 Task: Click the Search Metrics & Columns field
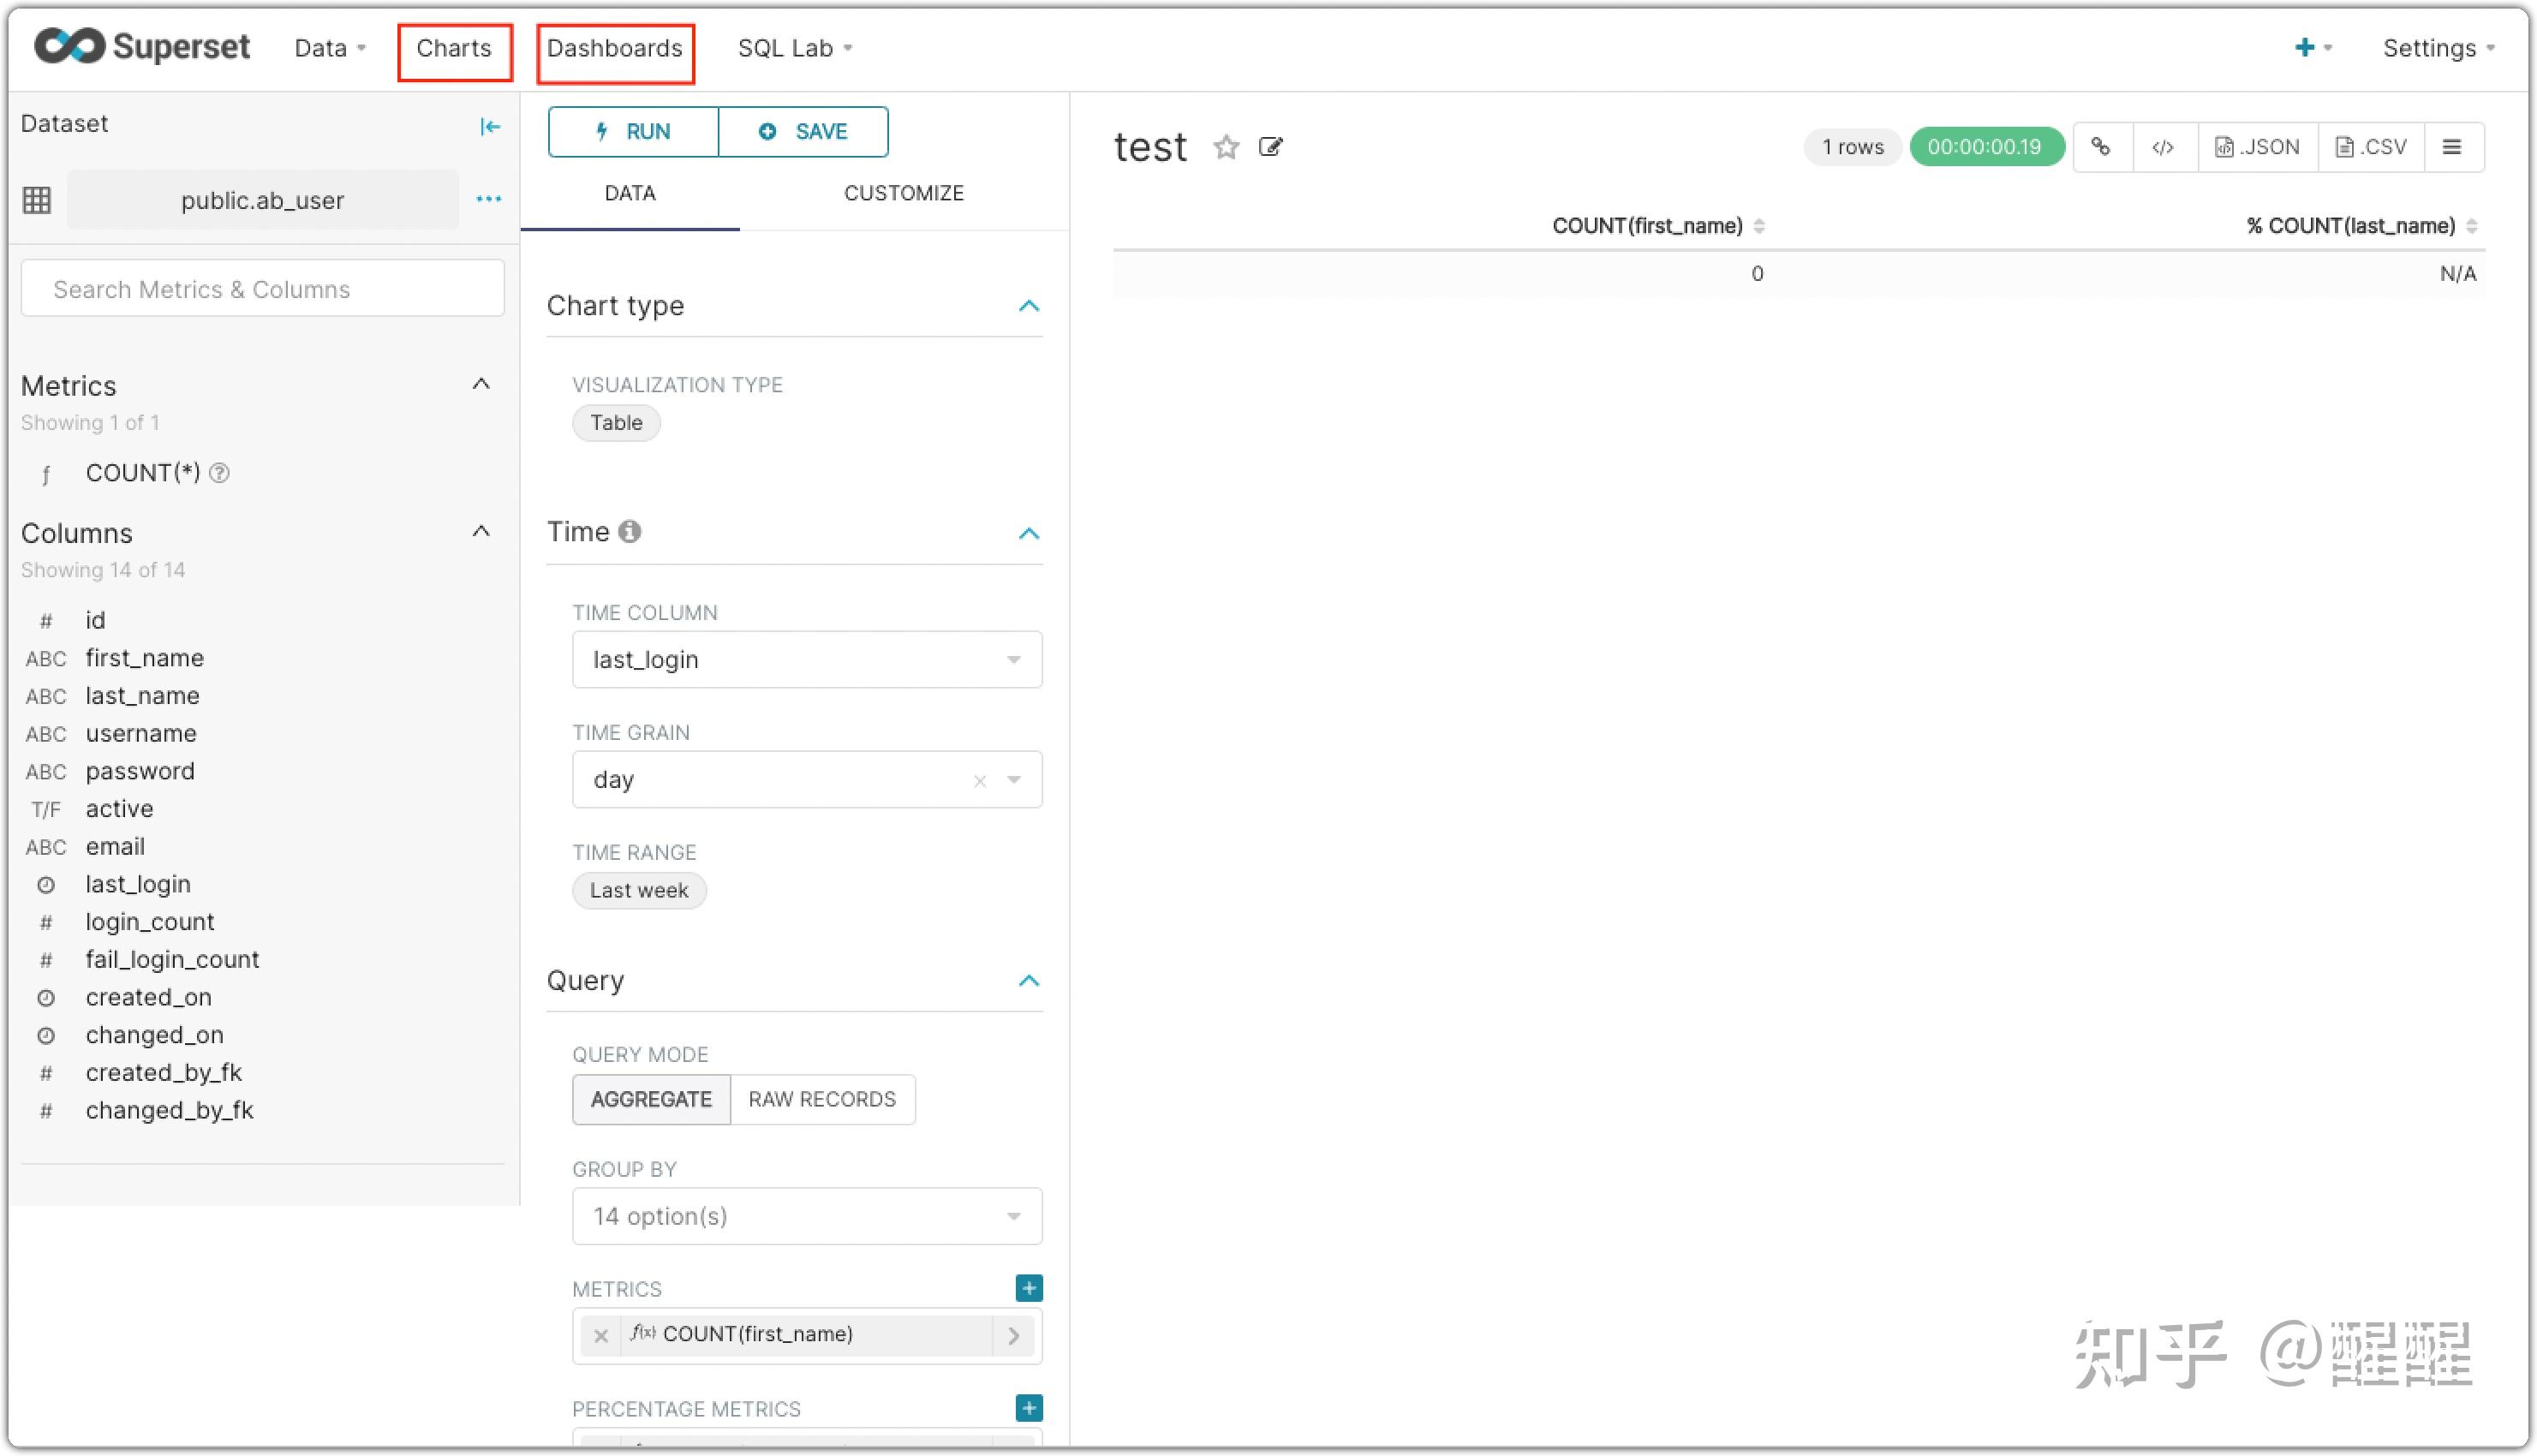(x=262, y=289)
